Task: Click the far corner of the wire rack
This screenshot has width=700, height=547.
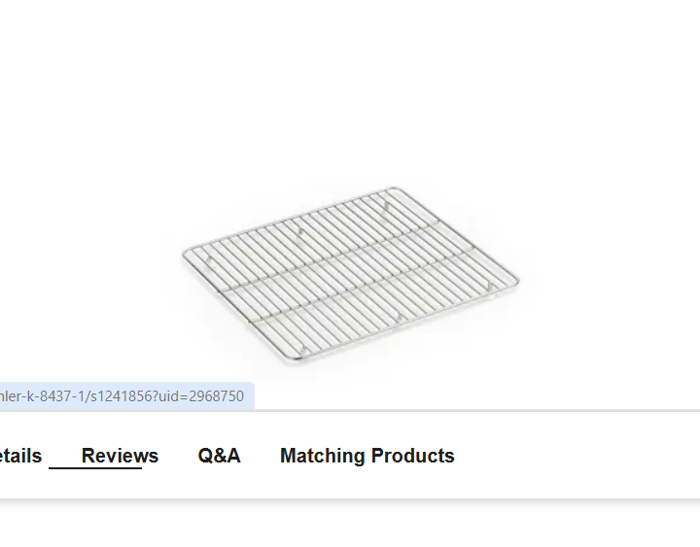Action: point(394,189)
